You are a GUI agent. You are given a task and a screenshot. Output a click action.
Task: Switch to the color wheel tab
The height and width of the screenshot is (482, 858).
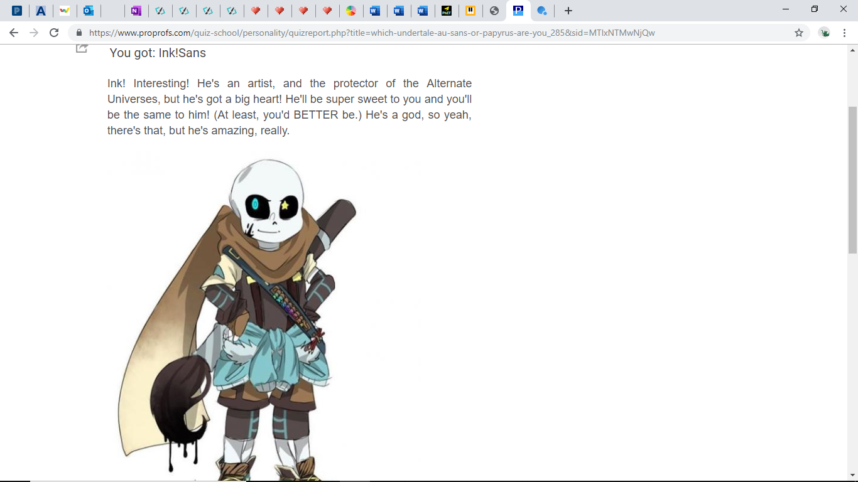(x=351, y=11)
